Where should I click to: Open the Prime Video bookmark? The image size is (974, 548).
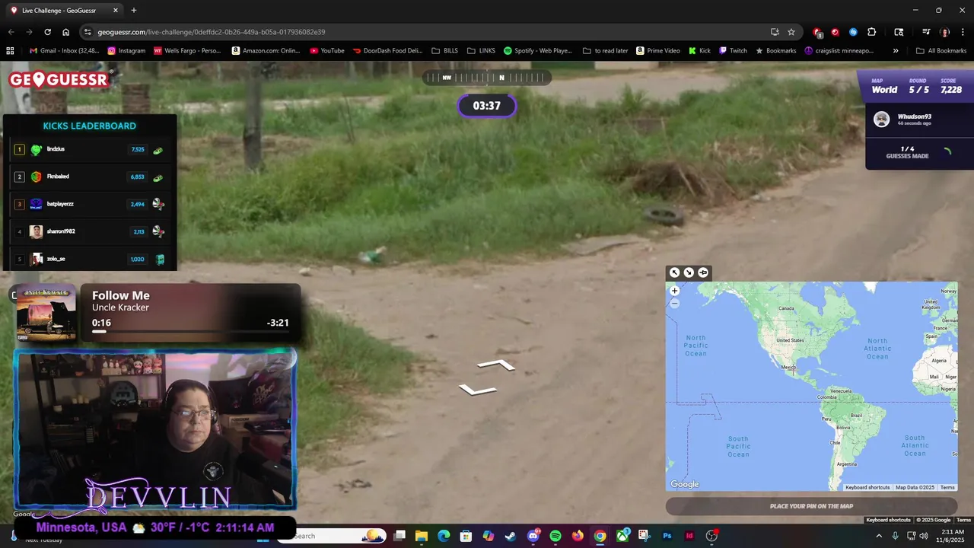[658, 51]
